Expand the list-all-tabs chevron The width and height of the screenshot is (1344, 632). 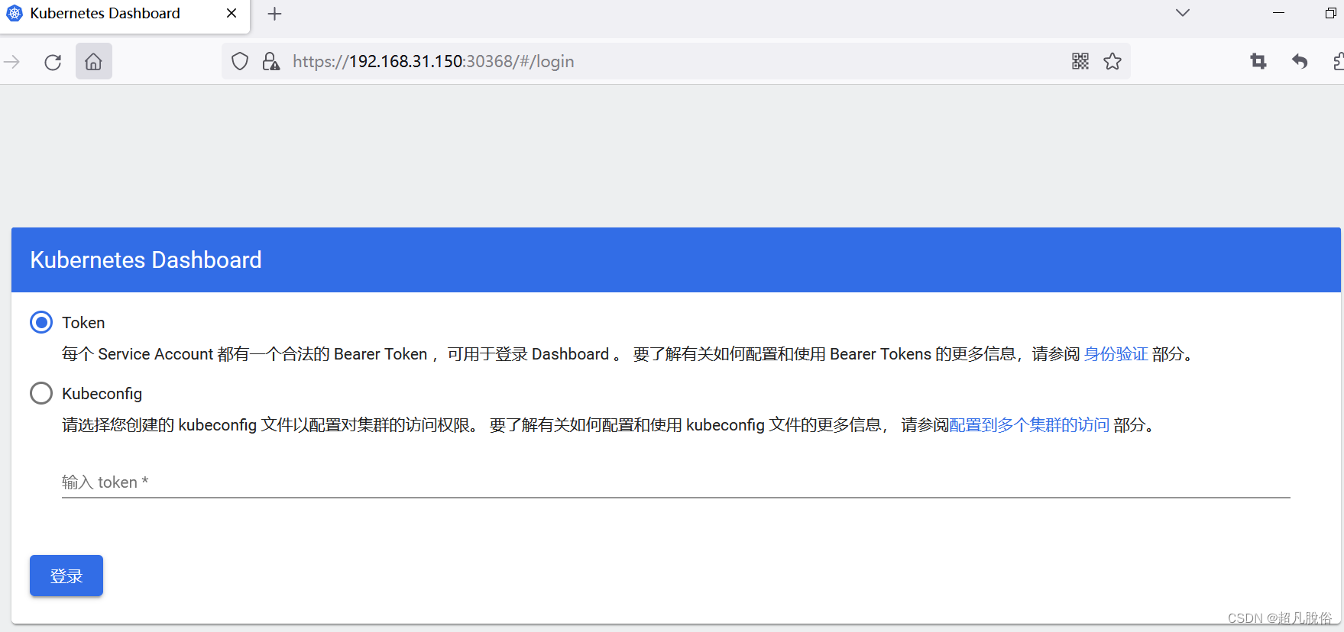pyautogui.click(x=1183, y=13)
